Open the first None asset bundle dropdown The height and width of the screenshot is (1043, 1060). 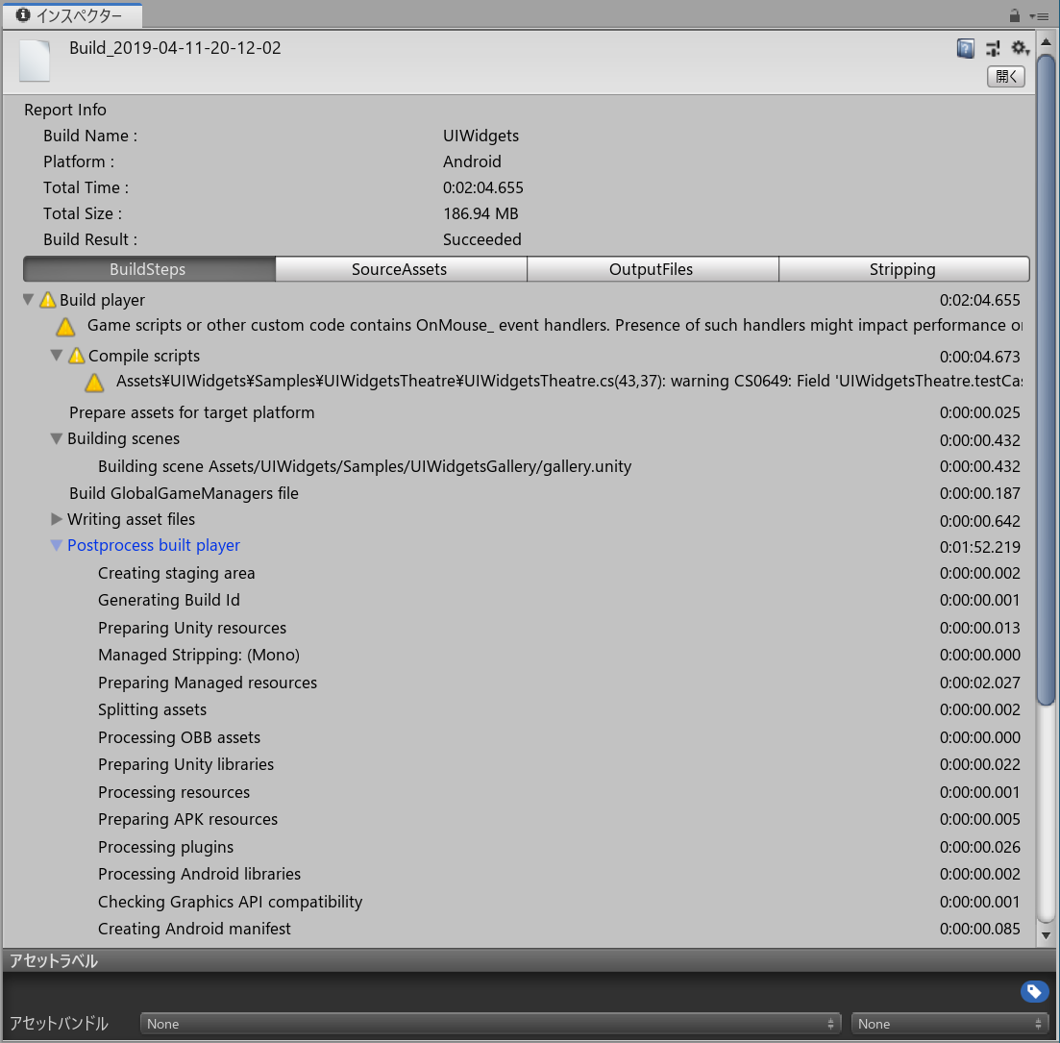pyautogui.click(x=490, y=1023)
